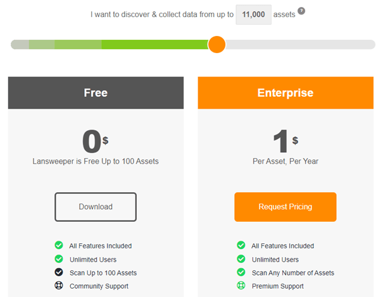Click green lifebuoy icon beside Premium Support
The width and height of the screenshot is (383, 297).
[x=241, y=285]
